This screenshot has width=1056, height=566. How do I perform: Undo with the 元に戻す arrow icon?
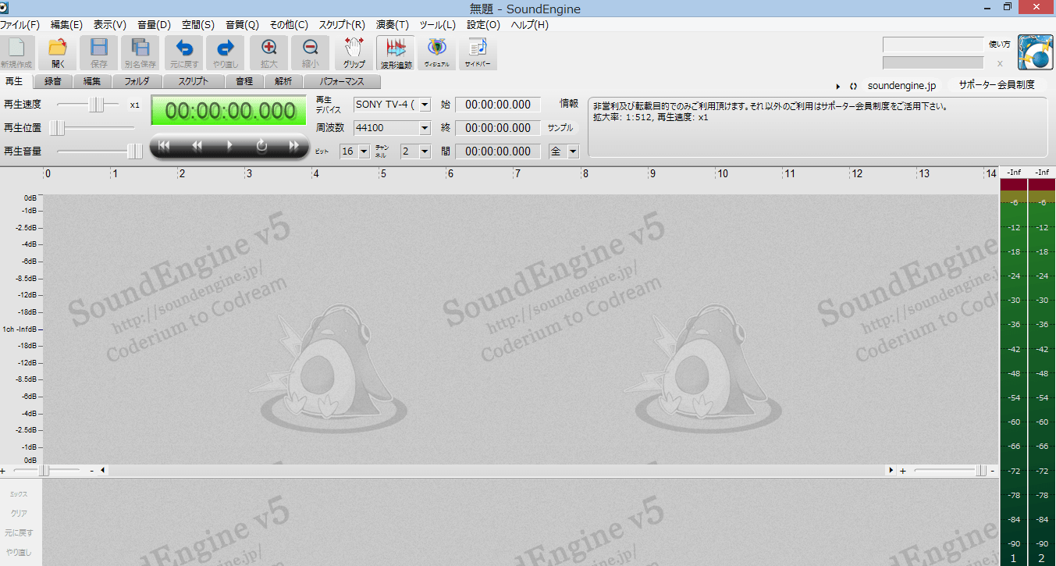click(184, 52)
